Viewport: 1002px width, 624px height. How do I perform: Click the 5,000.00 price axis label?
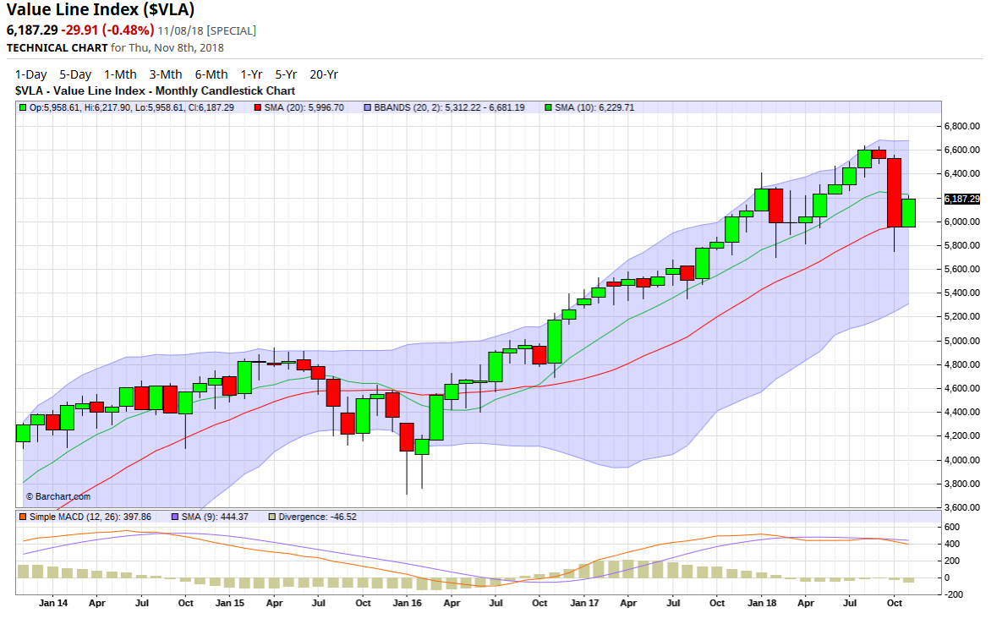tap(961, 341)
